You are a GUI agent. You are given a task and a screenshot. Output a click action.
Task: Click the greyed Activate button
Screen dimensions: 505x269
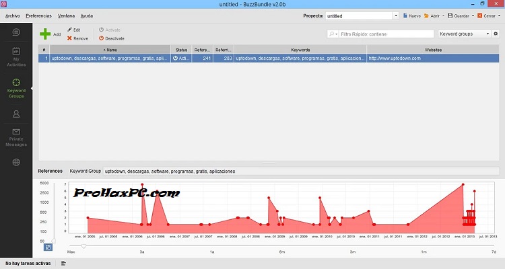[x=110, y=30]
